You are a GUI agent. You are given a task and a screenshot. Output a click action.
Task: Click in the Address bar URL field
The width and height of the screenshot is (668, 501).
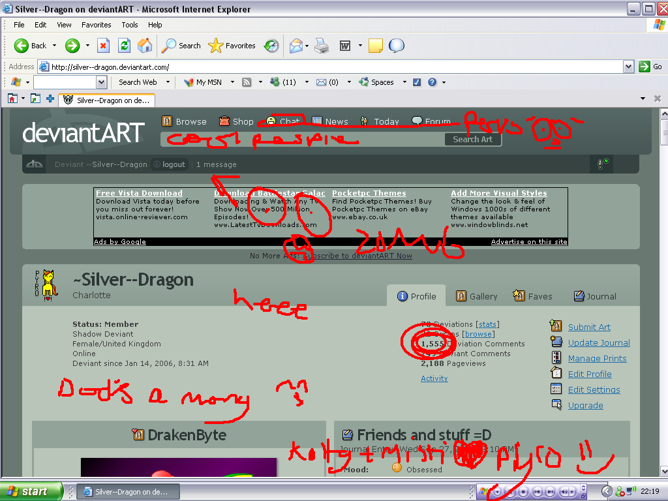tap(331, 67)
